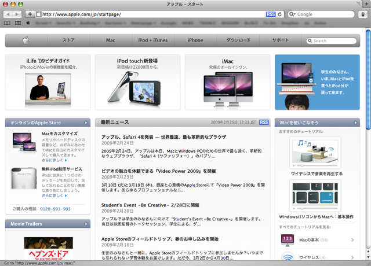371x266 pixels.
Task: Go forward with the Safari forward arrow
Action: click(x=17, y=14)
